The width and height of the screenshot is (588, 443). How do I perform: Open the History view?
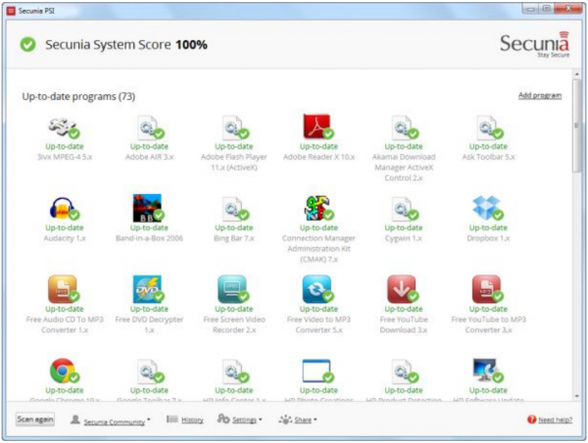185,419
